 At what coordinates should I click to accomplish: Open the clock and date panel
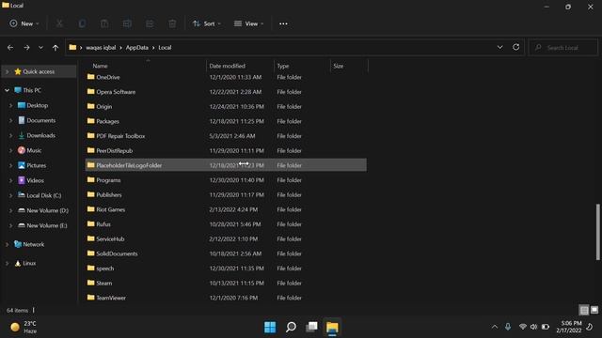(x=569, y=327)
